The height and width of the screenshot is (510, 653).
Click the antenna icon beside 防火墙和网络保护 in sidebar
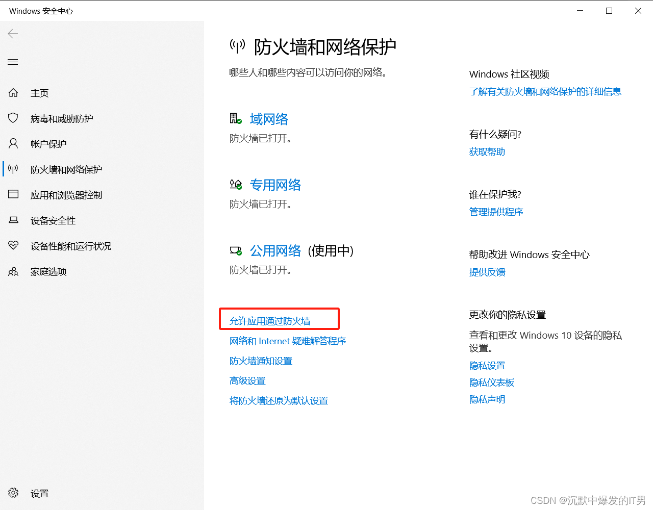pyautogui.click(x=13, y=169)
